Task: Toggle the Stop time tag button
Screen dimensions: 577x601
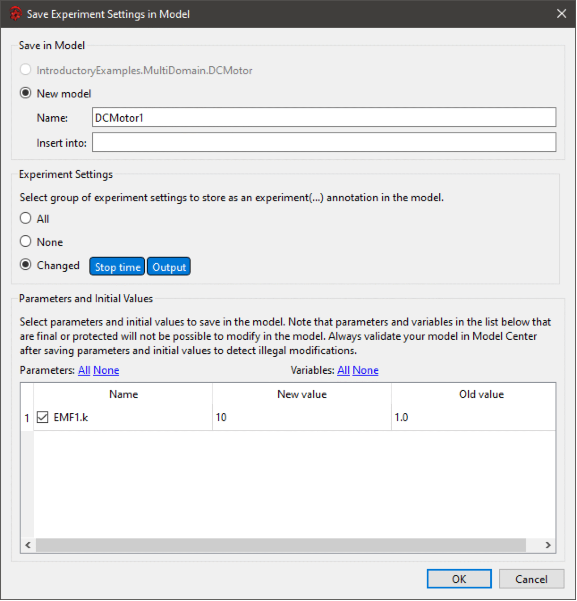Action: click(x=117, y=267)
